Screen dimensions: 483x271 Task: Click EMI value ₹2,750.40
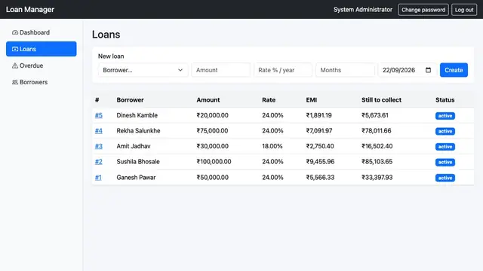(x=320, y=146)
